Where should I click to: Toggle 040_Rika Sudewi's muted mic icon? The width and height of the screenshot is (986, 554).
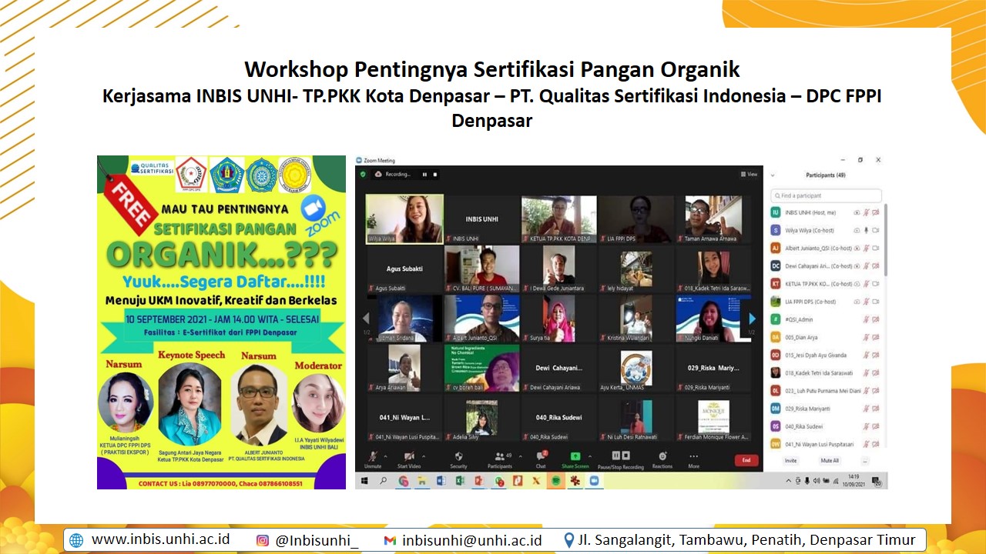point(866,426)
